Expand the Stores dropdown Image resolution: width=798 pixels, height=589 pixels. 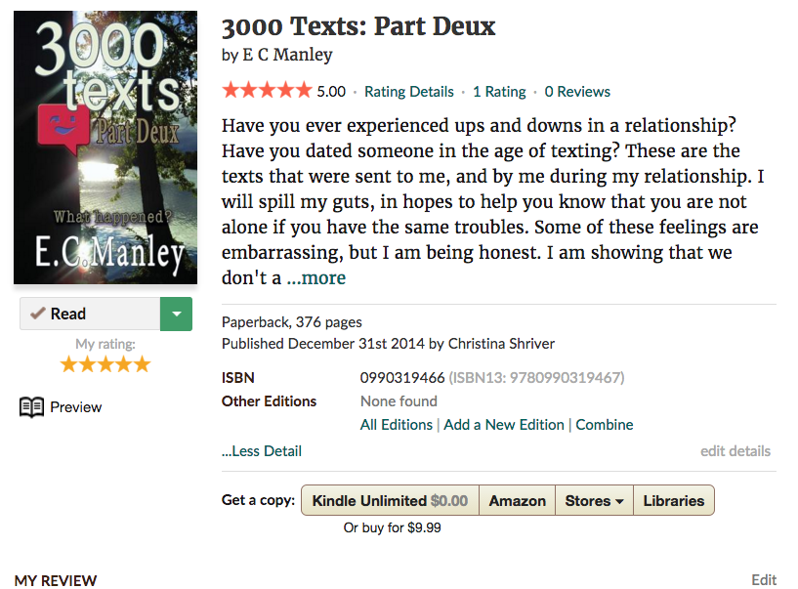tap(594, 500)
